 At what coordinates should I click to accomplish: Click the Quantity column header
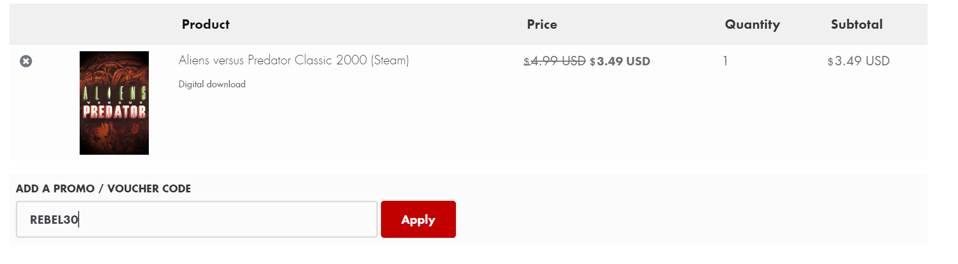pos(752,25)
